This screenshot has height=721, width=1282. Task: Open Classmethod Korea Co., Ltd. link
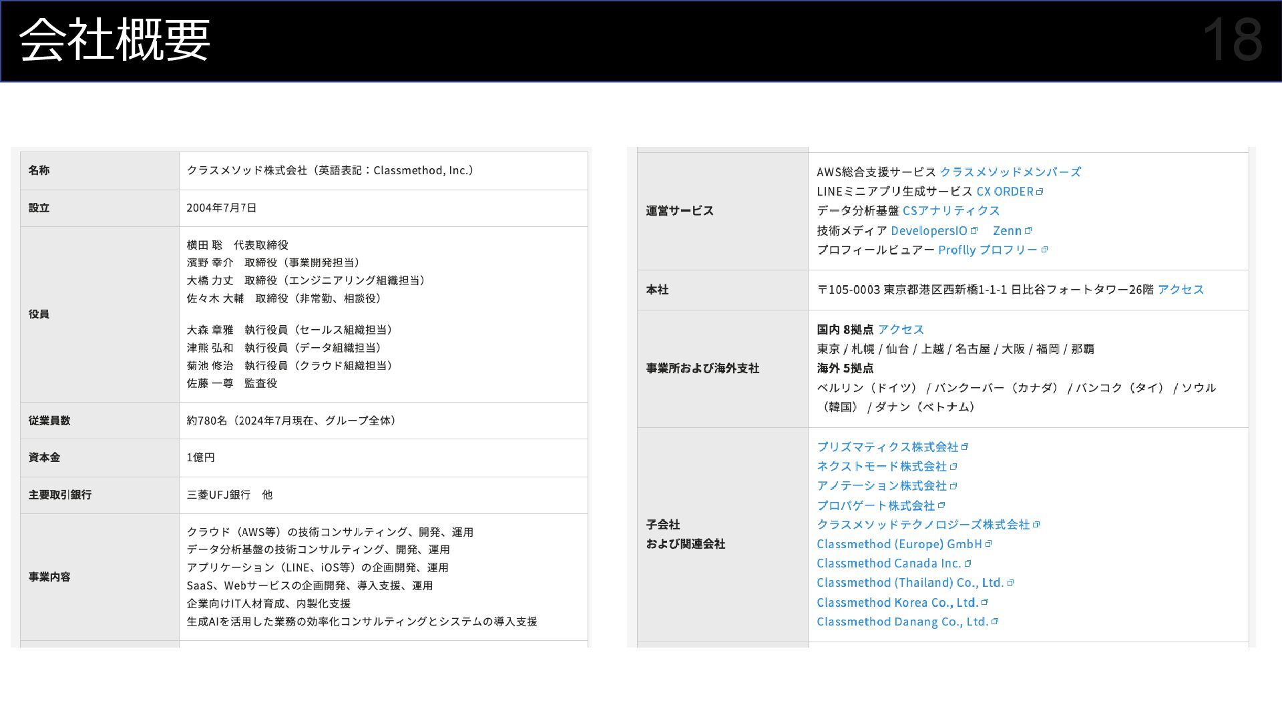pos(897,603)
